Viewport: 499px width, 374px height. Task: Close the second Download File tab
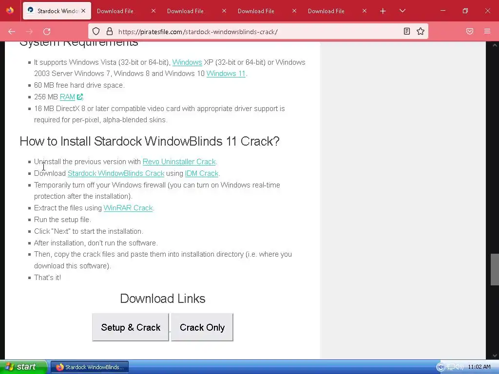224,11
